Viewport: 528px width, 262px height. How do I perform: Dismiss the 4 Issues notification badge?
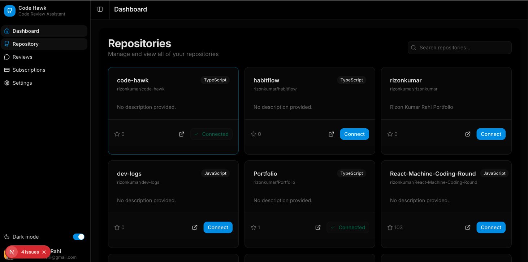coord(45,252)
